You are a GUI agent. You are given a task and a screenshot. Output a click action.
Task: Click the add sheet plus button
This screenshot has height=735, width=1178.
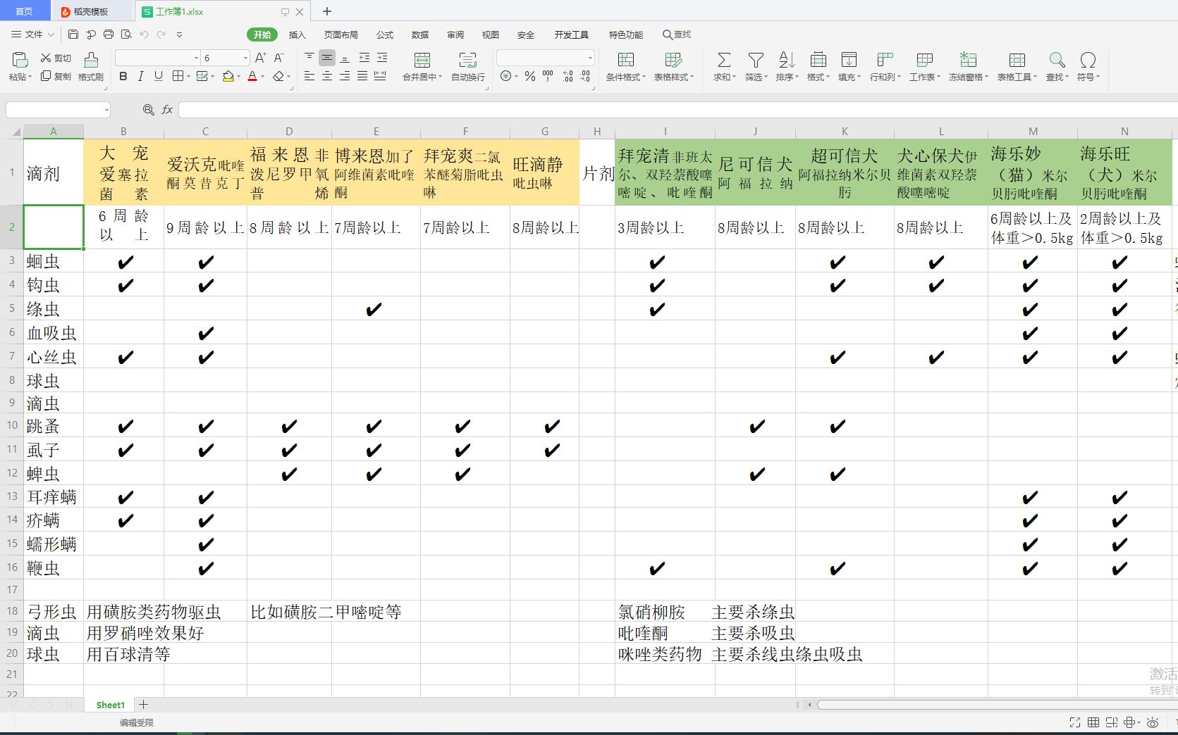143,704
